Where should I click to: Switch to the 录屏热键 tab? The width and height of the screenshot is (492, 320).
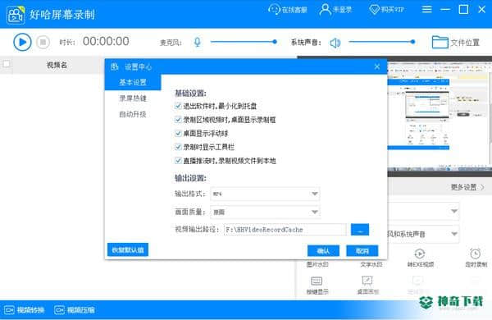tap(133, 98)
